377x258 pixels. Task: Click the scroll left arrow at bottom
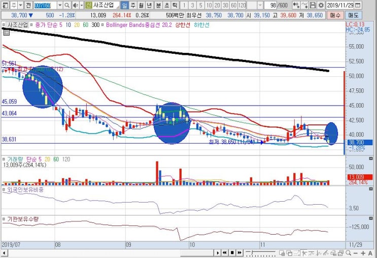coord(4,253)
